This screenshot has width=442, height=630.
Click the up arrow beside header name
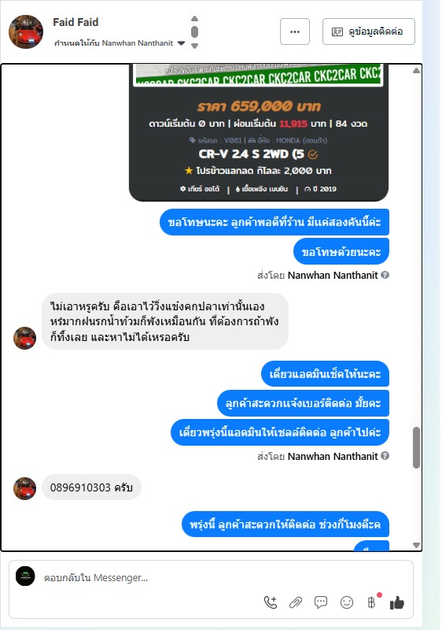click(194, 18)
